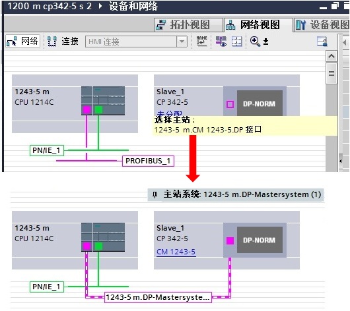Screen dimensions: 350x311
Task: Choose master 1243-5 m.CM 1243-5.DP 接口
Action: pos(207,130)
